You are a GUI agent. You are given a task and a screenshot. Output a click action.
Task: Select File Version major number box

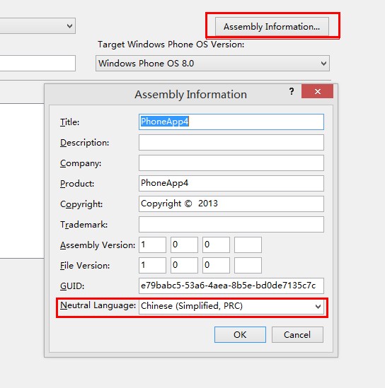[x=152, y=265]
